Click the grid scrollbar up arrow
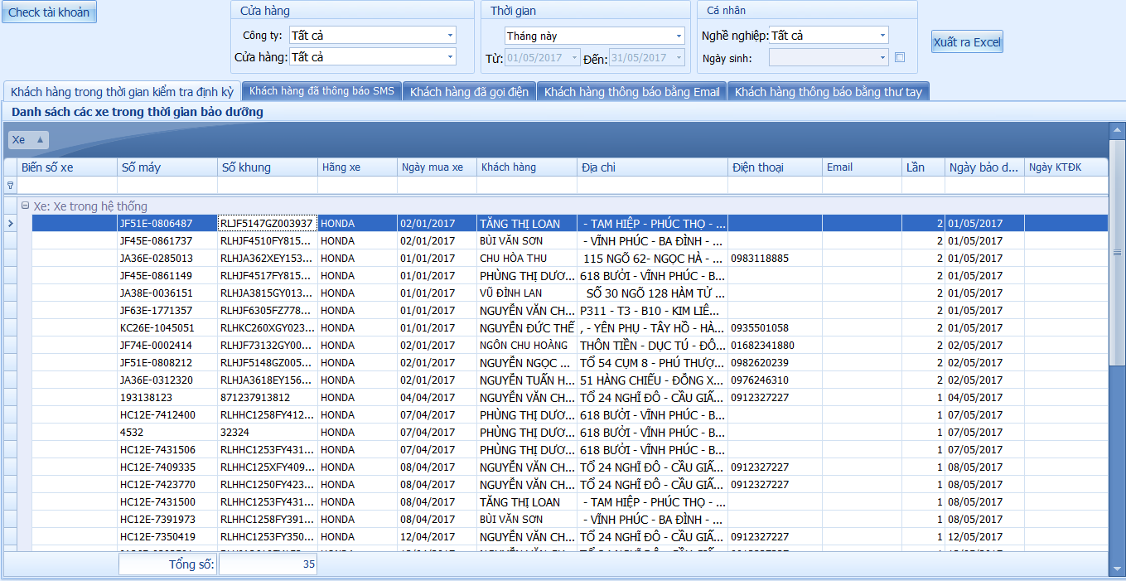This screenshot has height=581, width=1126. click(1117, 131)
